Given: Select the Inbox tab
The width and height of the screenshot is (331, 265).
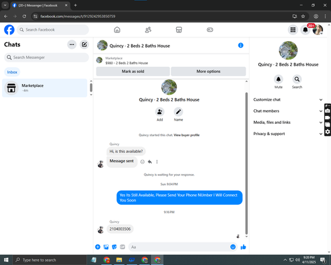Looking at the screenshot, I should point(12,72).
